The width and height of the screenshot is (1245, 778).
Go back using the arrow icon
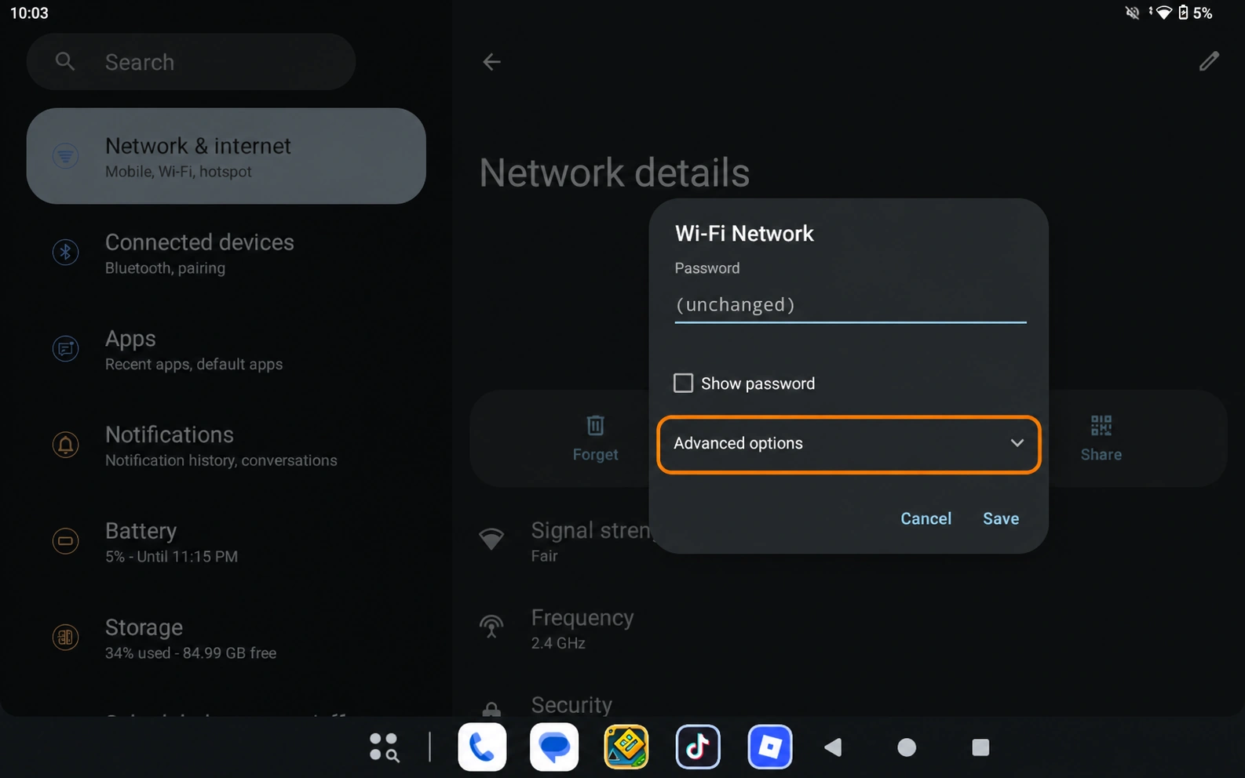(491, 61)
